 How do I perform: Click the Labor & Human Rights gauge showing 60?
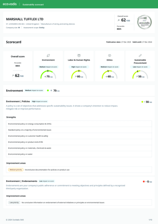point(79,74)
